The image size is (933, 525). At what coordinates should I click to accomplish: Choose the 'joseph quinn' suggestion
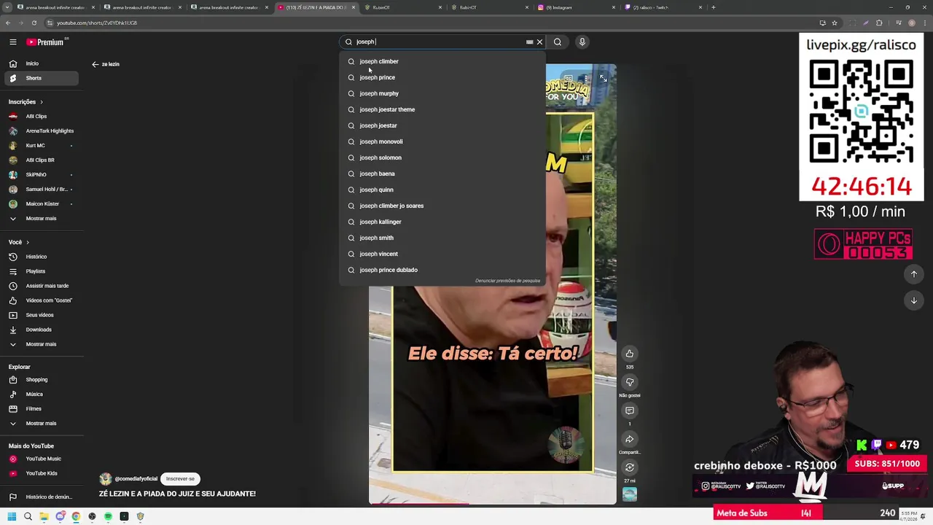tap(442, 190)
